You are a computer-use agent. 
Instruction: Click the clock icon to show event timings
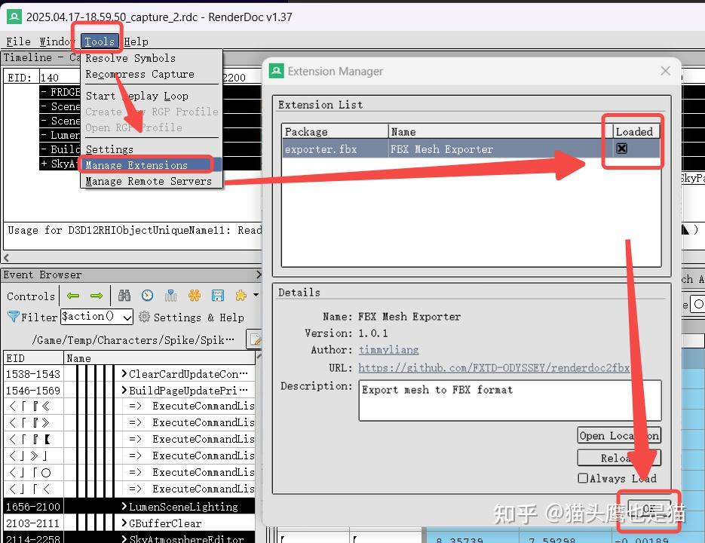[148, 296]
